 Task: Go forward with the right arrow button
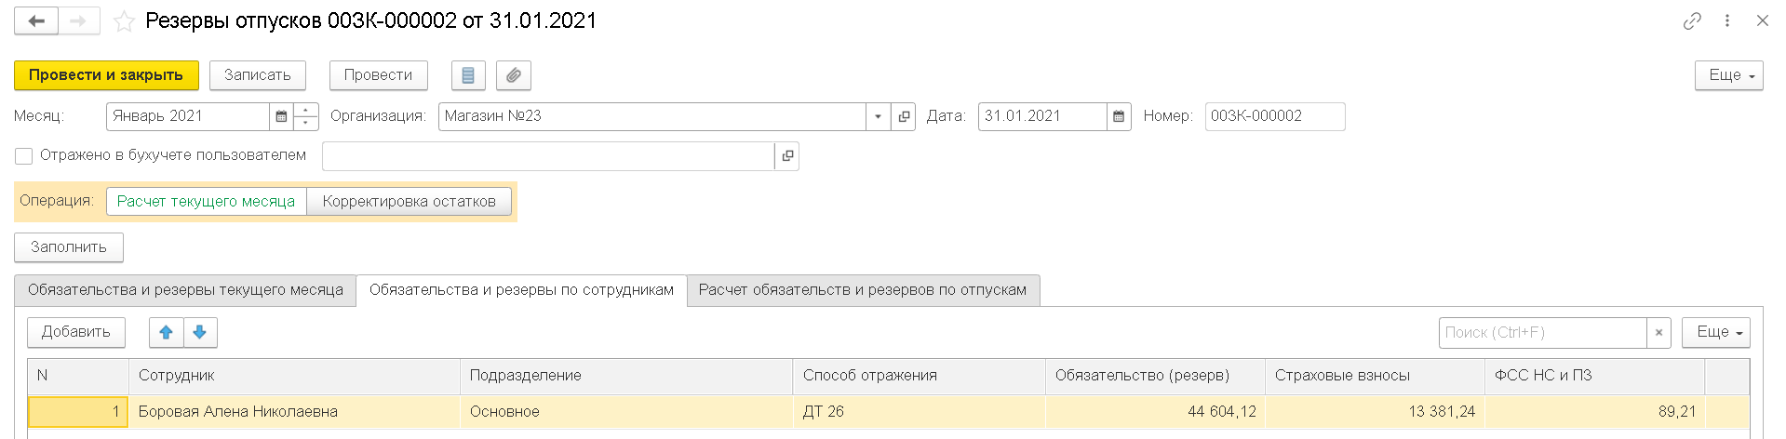coord(79,20)
